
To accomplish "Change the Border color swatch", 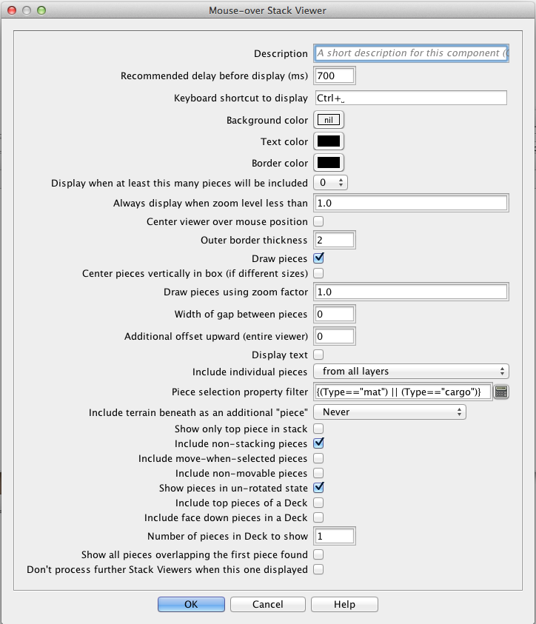I will [x=329, y=163].
